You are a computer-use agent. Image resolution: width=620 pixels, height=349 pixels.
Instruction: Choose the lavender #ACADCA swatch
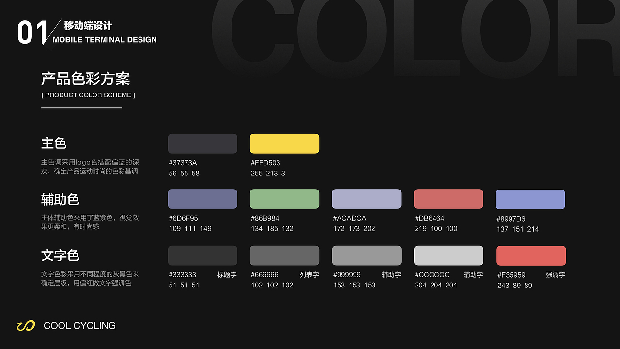[x=367, y=199]
